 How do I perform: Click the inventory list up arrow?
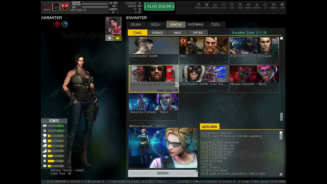tap(282, 38)
